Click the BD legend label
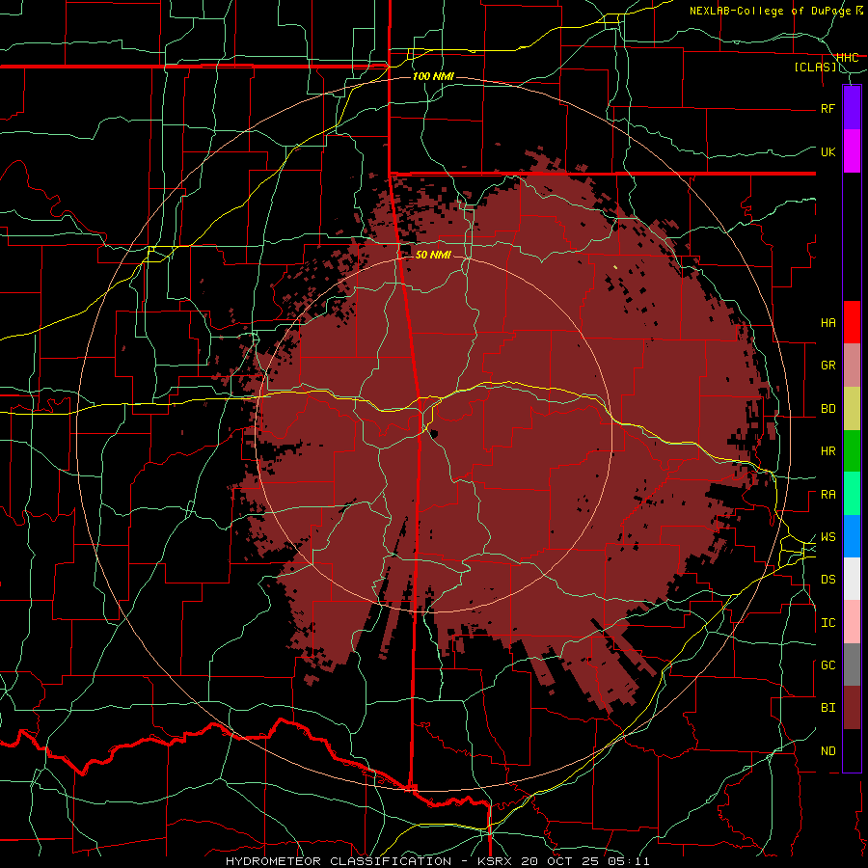Image resolution: width=868 pixels, height=868 pixels. tap(828, 409)
